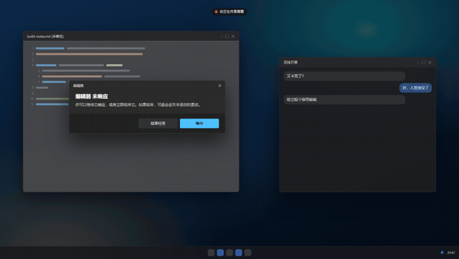Minimize the build-notes.md editor window

221,37
